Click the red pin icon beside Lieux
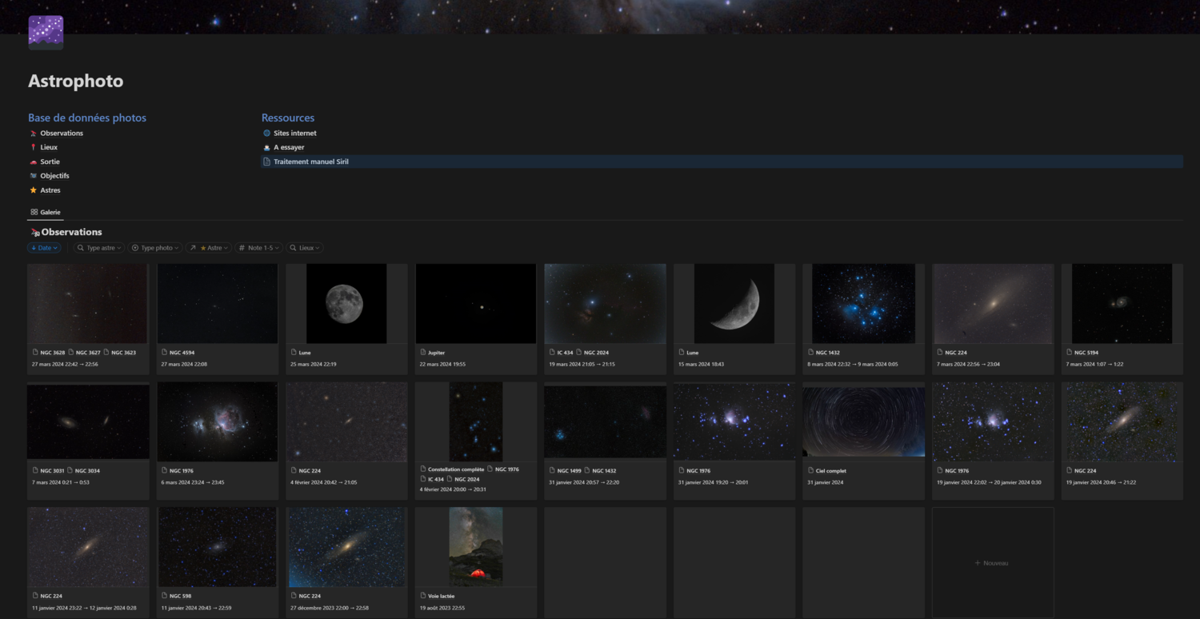The width and height of the screenshot is (1200, 619). pos(33,147)
